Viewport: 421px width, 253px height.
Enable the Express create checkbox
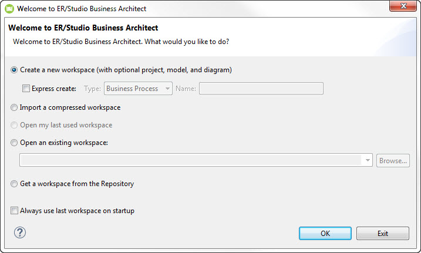point(26,89)
